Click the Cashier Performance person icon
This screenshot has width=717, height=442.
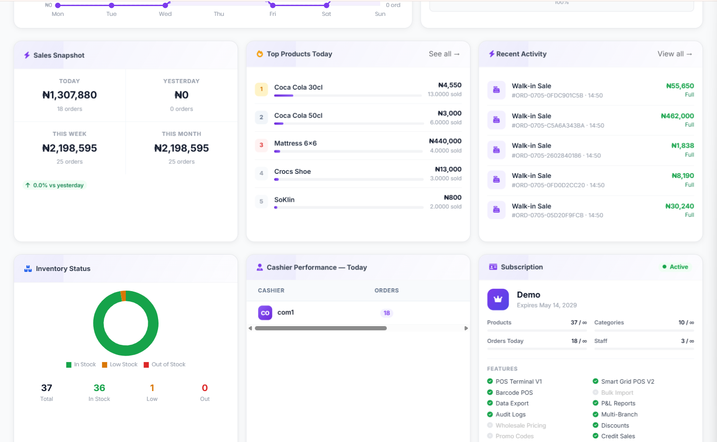point(260,267)
